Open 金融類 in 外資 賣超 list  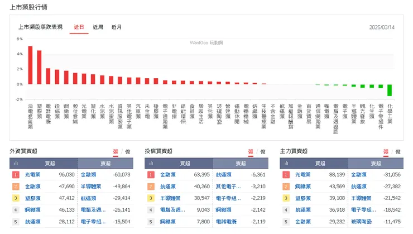click(89, 174)
